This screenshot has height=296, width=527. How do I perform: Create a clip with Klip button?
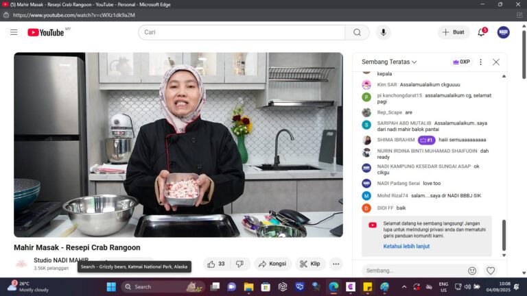coord(309,264)
